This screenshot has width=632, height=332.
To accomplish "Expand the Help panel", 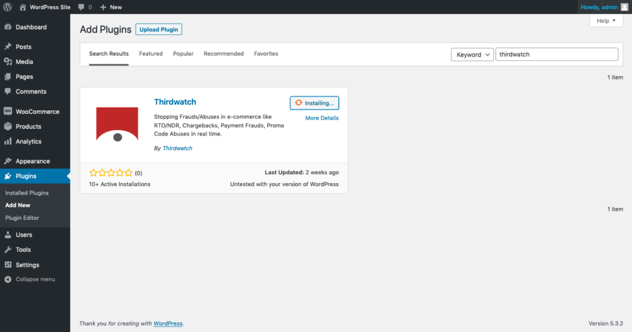I will (x=606, y=21).
